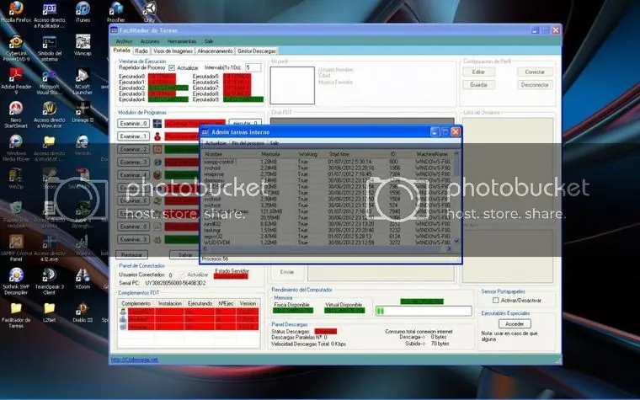The width and height of the screenshot is (640, 400).
Task: Open the Acciones menu
Action: tap(150, 41)
